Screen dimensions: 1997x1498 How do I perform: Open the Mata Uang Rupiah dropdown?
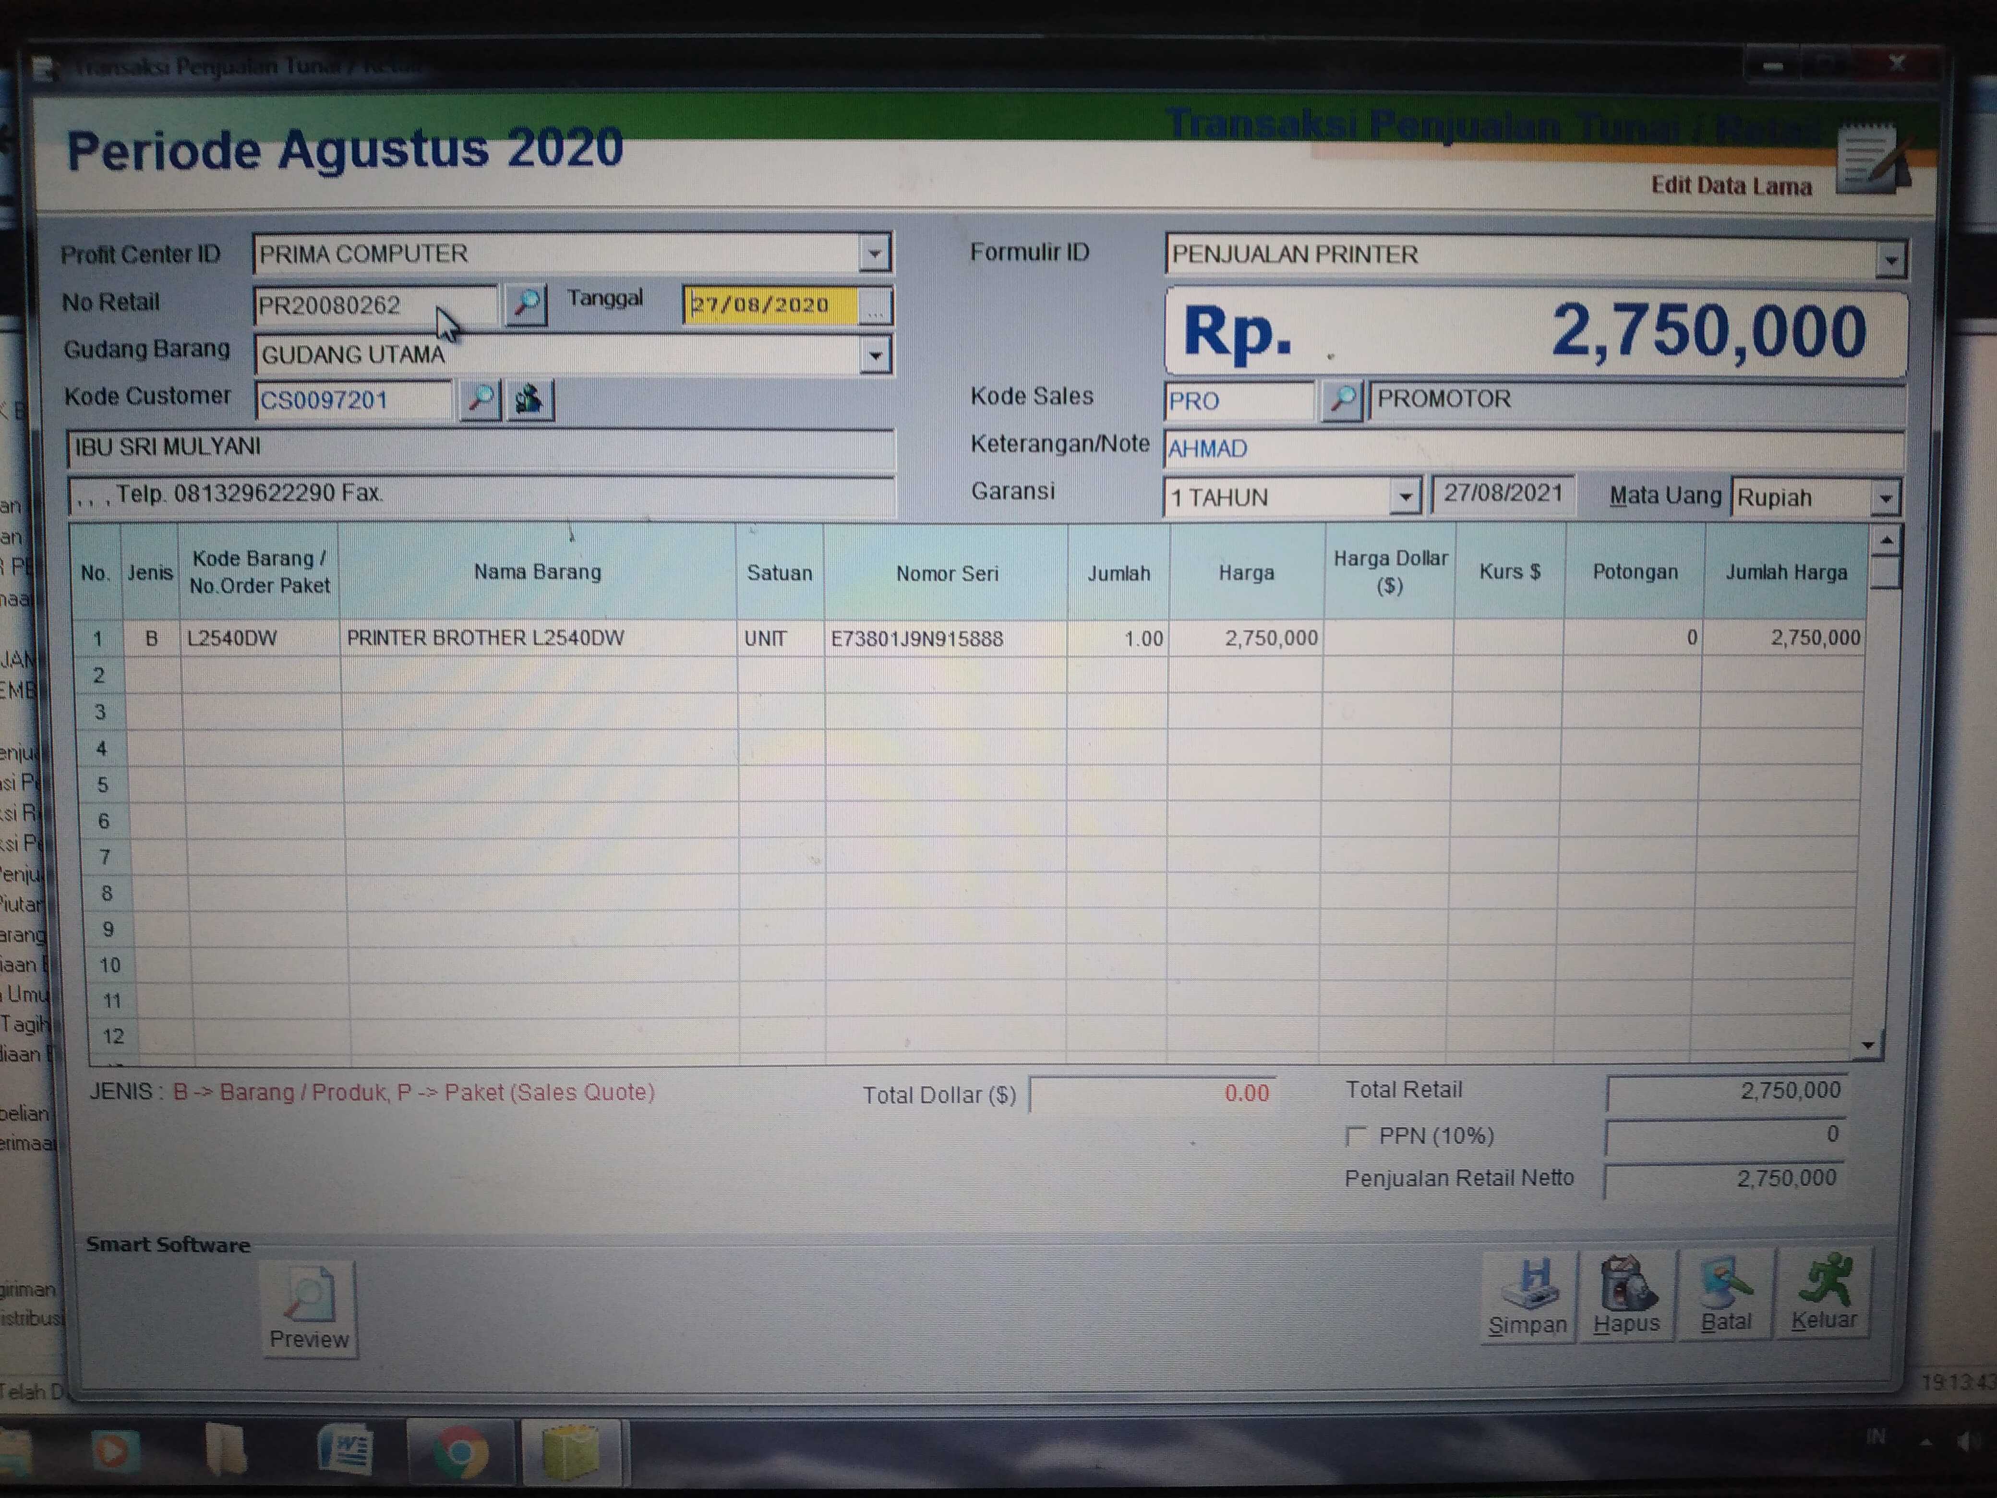pos(1885,498)
